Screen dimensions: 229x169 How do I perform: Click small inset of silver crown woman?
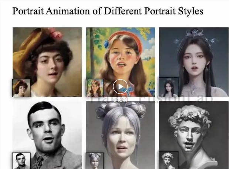pos(169,87)
